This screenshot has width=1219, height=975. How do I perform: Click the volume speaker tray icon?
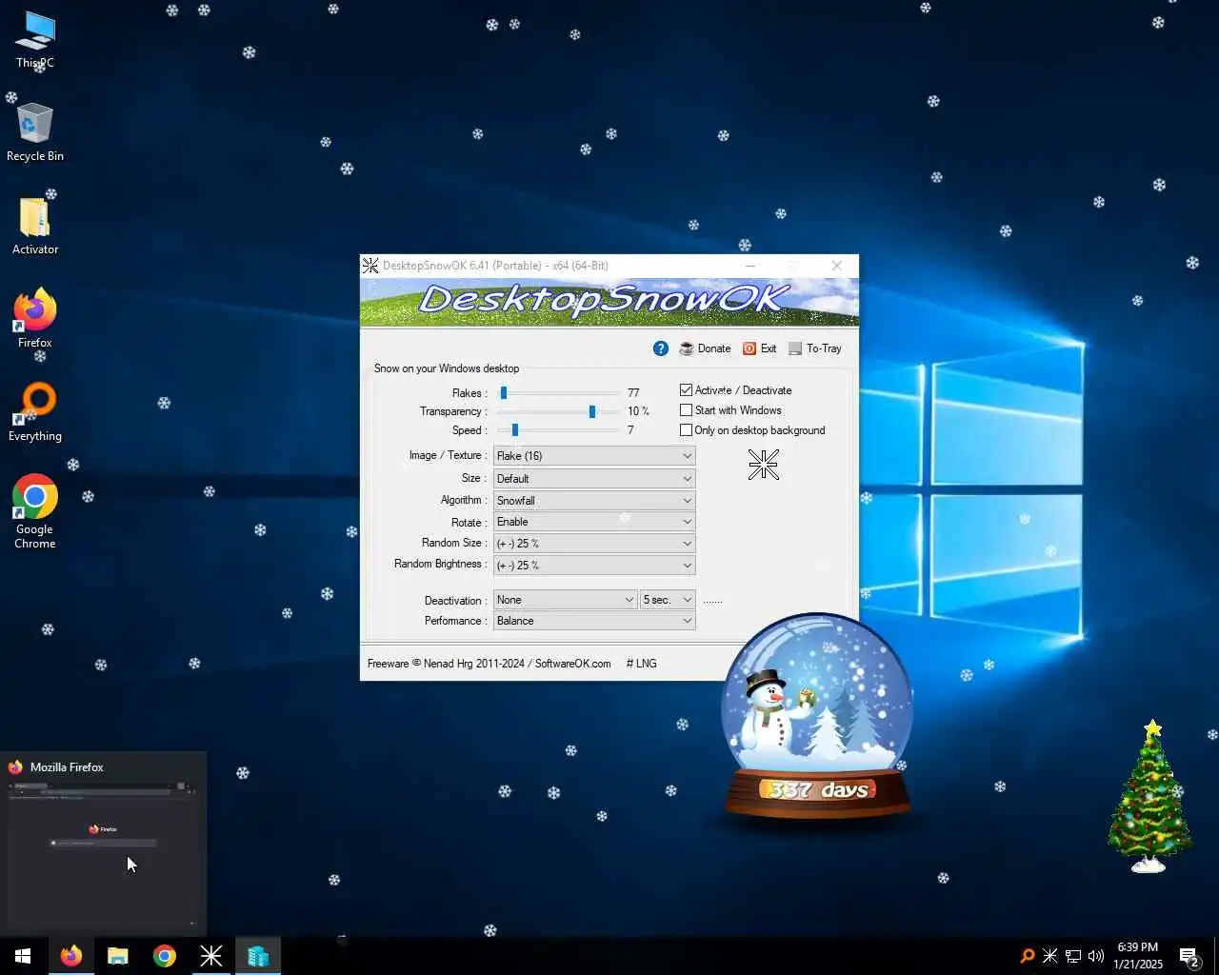point(1096,956)
